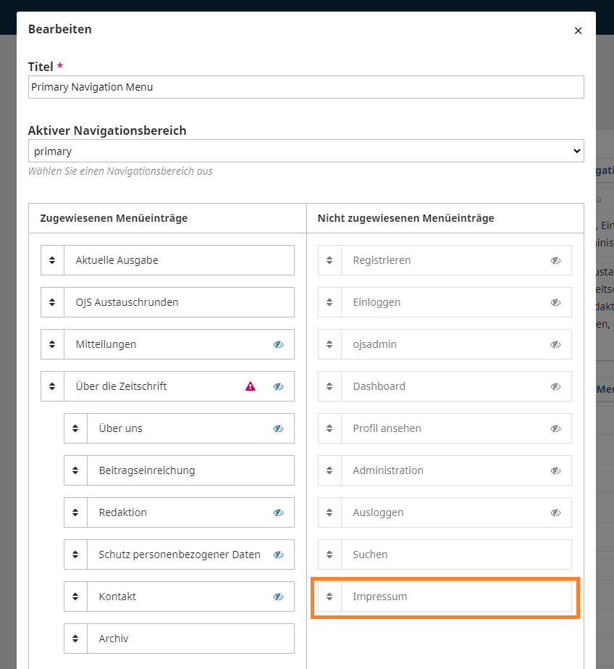
Task: Click the warning triangle on Über die Zeitschrift
Action: point(251,386)
